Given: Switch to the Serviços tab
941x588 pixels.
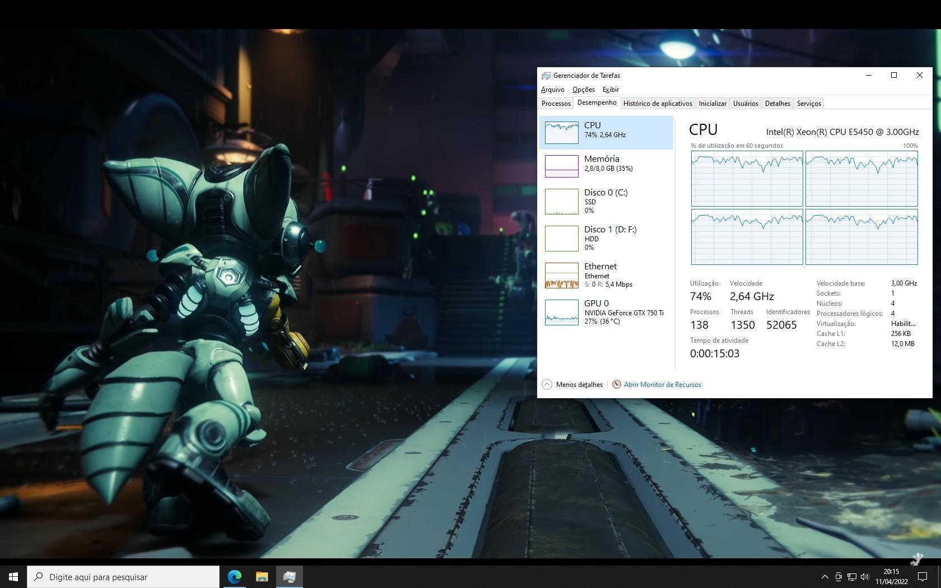Looking at the screenshot, I should point(809,104).
